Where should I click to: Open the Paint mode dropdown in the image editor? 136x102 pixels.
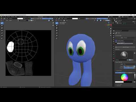coord(3,20)
